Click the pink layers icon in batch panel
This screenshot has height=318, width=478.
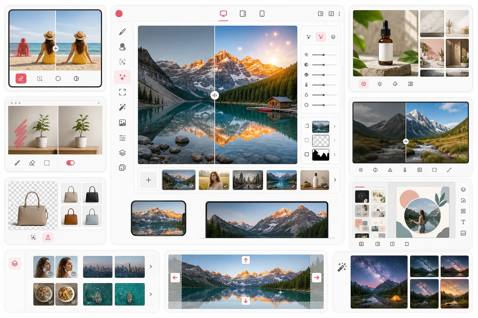(x=15, y=264)
